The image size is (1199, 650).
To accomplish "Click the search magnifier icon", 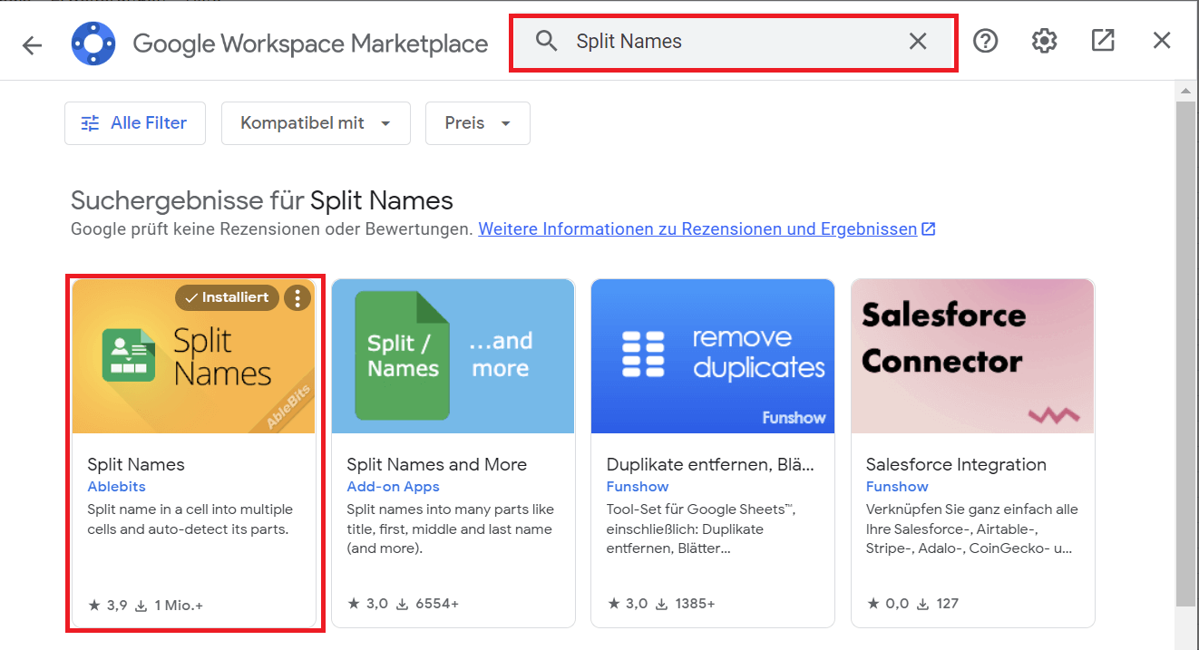I will pos(546,41).
